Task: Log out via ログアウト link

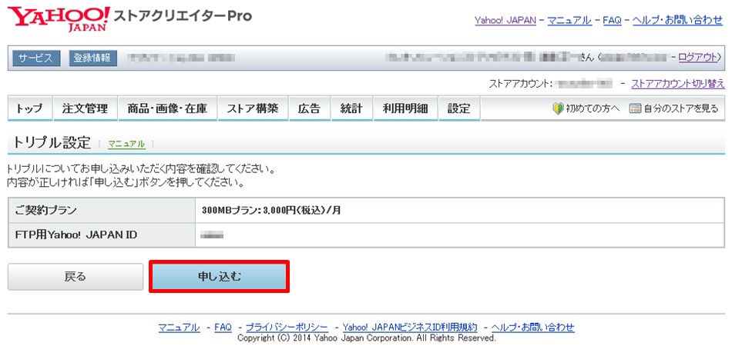Action: [x=697, y=58]
